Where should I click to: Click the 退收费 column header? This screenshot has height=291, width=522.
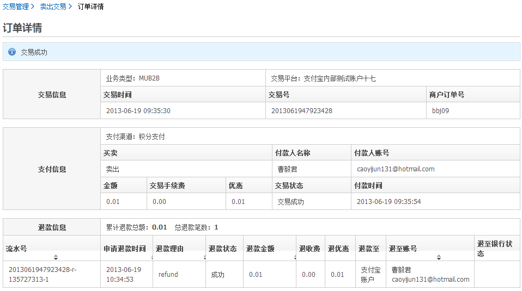pos(309,249)
